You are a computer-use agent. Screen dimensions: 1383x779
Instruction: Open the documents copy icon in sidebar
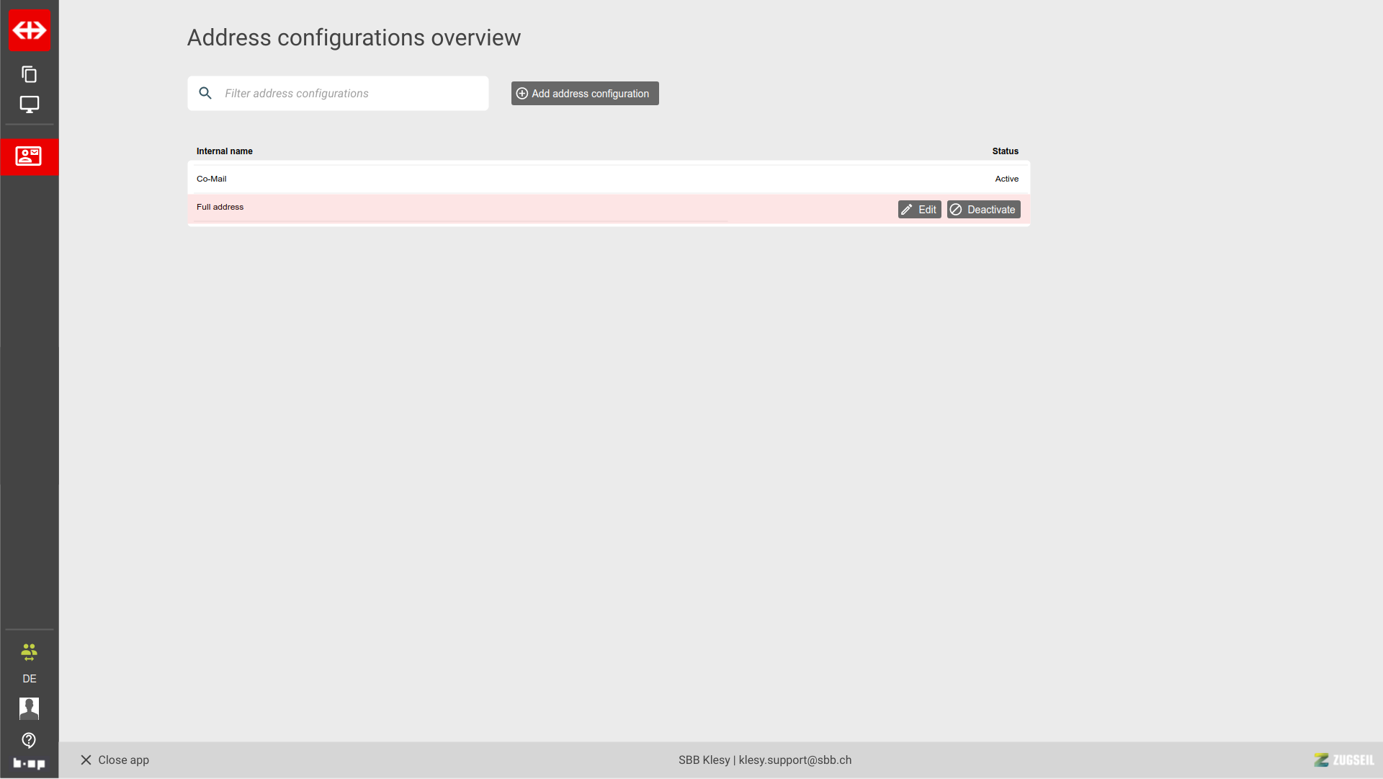point(29,74)
